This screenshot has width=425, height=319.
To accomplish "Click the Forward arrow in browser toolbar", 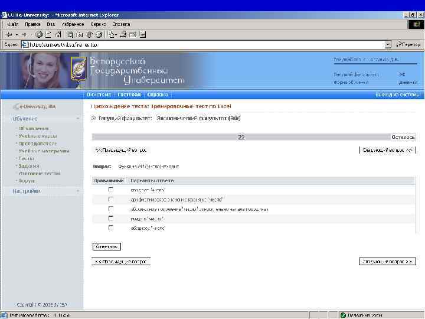I will pyautogui.click(x=24, y=35).
